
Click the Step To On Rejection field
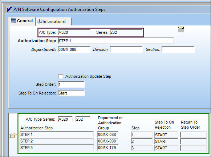click(x=71, y=93)
